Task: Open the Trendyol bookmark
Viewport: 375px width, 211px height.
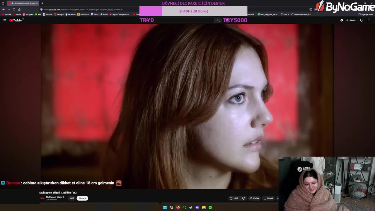Action: click(59, 14)
